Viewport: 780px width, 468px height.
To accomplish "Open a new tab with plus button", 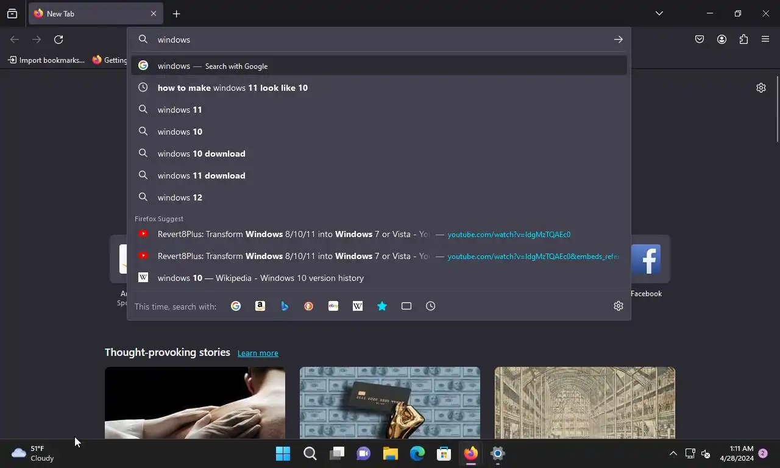I will (176, 13).
